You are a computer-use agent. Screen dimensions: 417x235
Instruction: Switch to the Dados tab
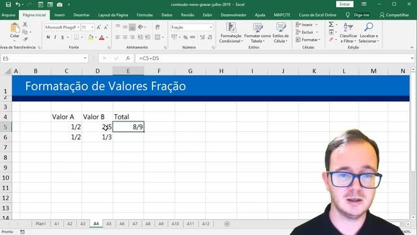pyautogui.click(x=167, y=15)
